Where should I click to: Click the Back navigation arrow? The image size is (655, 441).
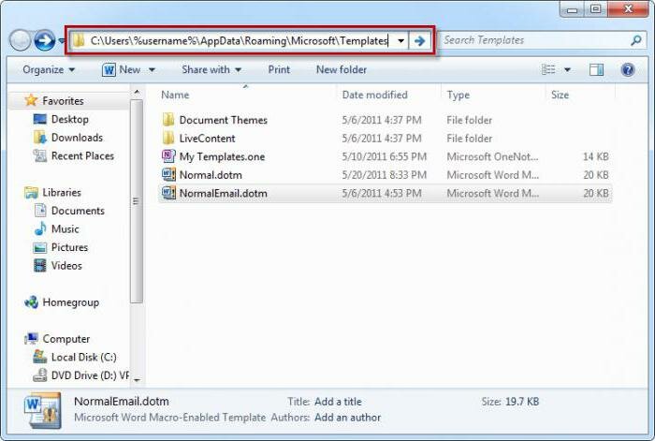pos(20,41)
